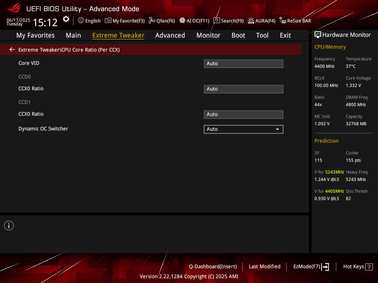Click the Core VID Auto field
The height and width of the screenshot is (283, 378).
tap(244, 64)
